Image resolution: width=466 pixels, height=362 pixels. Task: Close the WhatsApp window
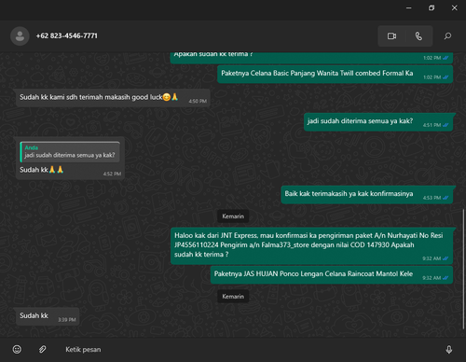tap(454, 7)
